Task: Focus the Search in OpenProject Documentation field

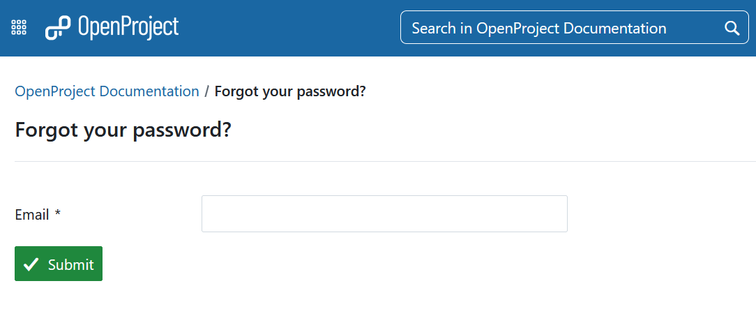Action: [x=558, y=28]
